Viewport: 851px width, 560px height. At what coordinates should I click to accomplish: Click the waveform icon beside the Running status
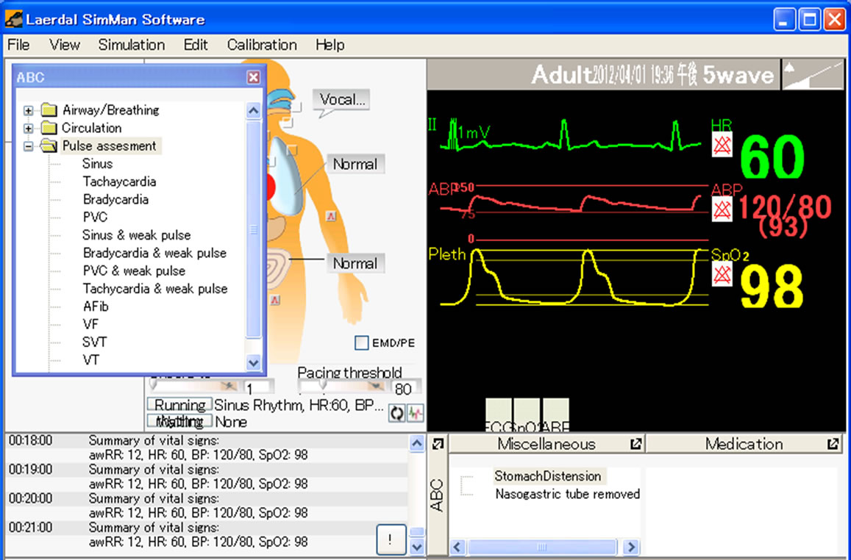(x=416, y=413)
